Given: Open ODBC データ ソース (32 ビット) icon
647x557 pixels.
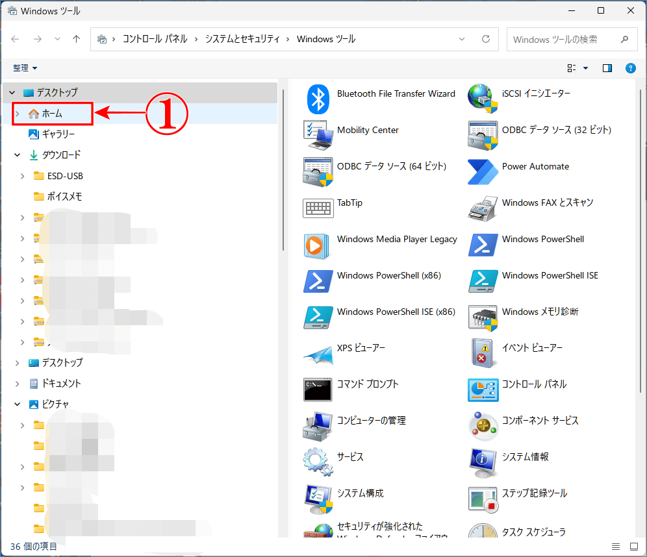Looking at the screenshot, I should point(483,135).
